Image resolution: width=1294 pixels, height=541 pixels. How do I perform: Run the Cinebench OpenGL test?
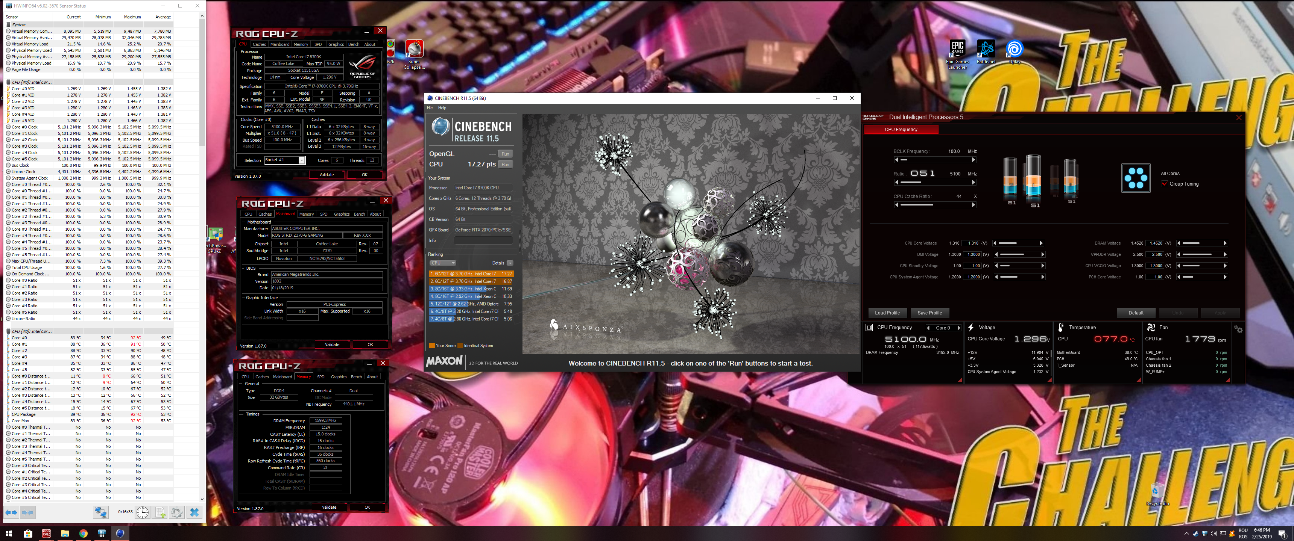coord(505,154)
